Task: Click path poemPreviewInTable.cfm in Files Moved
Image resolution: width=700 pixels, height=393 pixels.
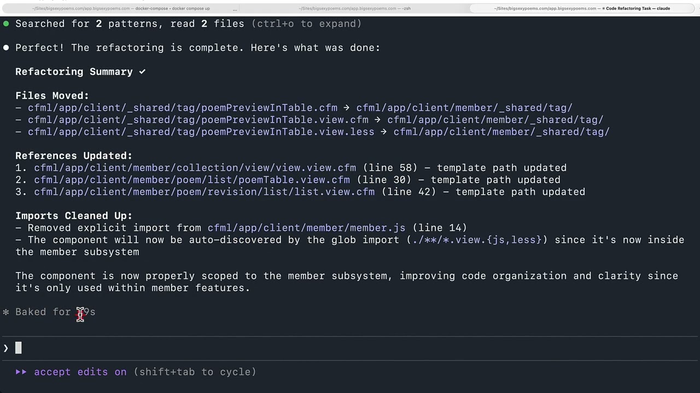Action: 183,108
